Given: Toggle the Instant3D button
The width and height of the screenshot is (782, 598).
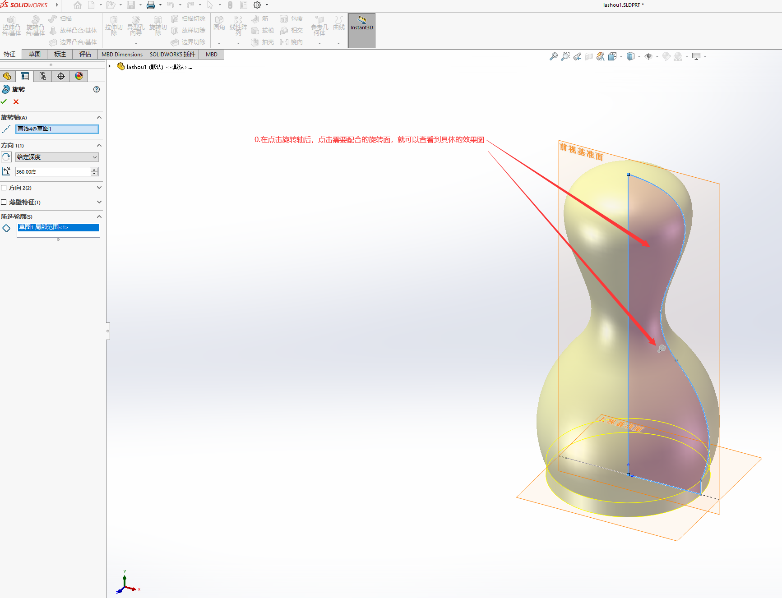Looking at the screenshot, I should click(x=362, y=30).
